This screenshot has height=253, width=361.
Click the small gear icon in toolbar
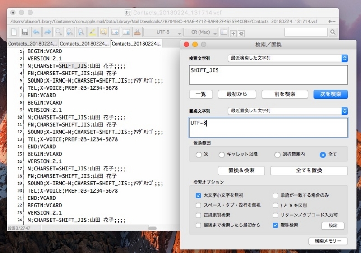pyautogui.click(x=241, y=33)
